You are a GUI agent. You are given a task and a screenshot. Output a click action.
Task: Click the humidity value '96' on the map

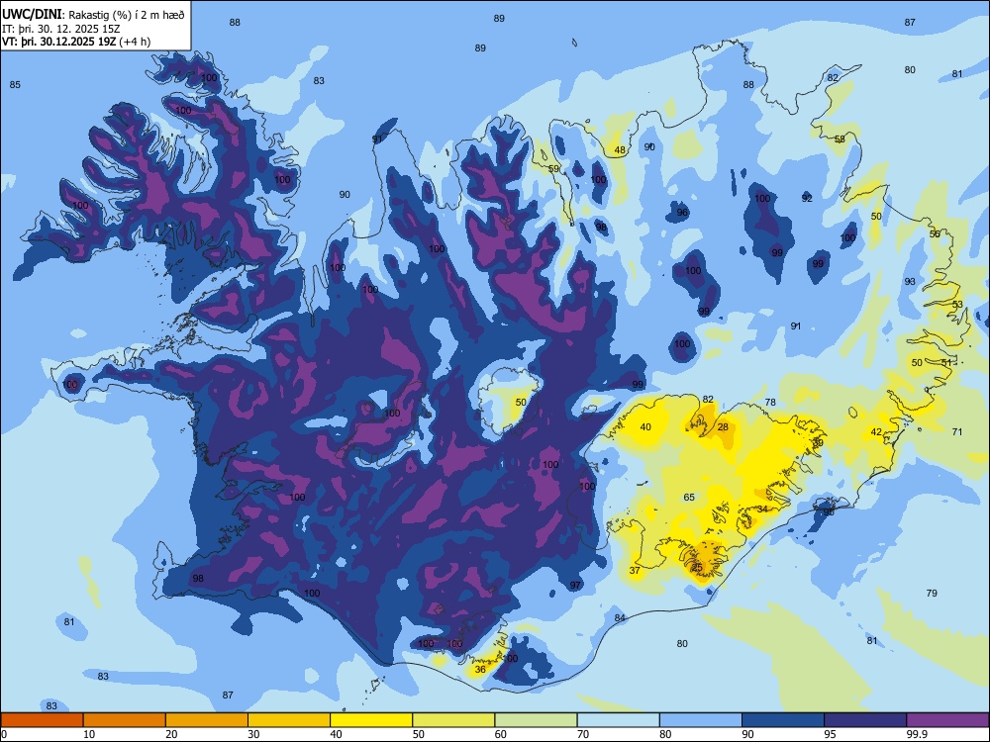pos(682,212)
